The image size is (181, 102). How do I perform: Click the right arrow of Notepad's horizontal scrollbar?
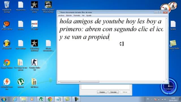coord(164,82)
